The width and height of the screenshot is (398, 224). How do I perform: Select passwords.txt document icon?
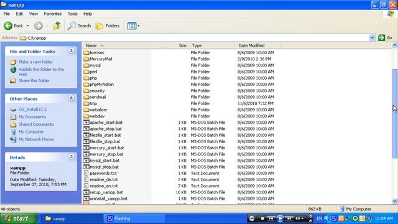86,173
